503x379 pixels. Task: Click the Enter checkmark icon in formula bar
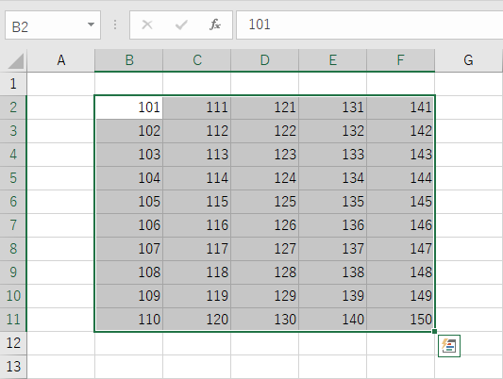click(181, 25)
